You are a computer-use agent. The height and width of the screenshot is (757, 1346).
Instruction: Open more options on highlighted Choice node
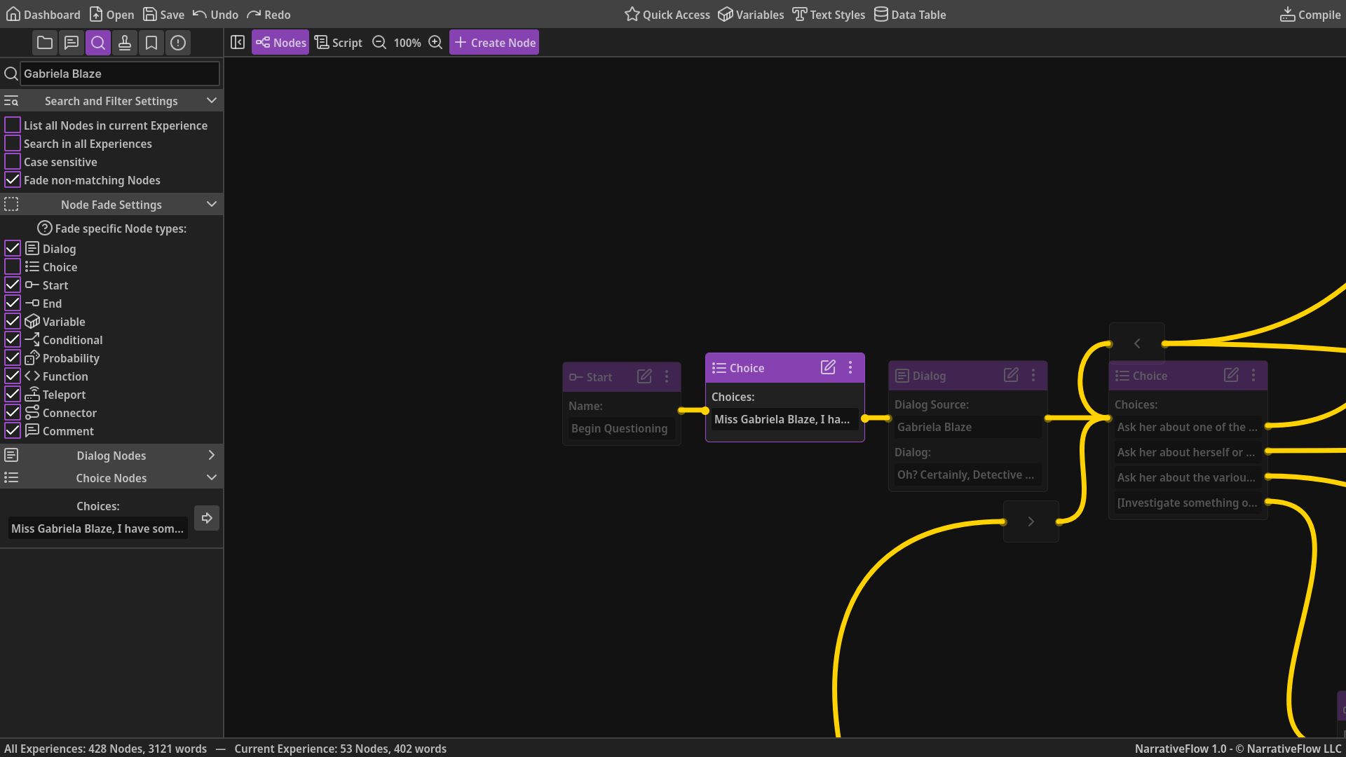(850, 367)
